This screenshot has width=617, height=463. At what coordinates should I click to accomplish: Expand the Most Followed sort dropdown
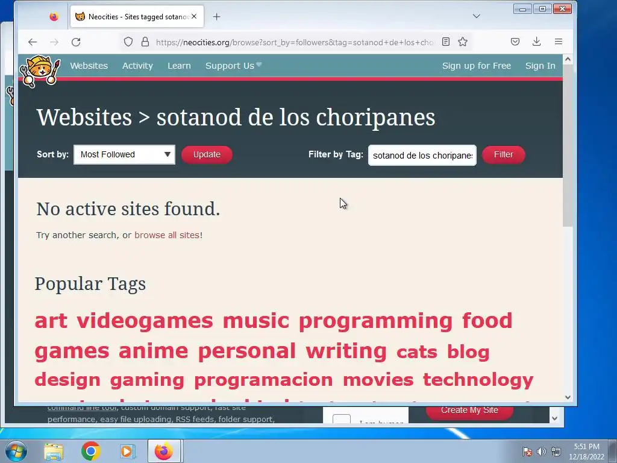pos(124,154)
